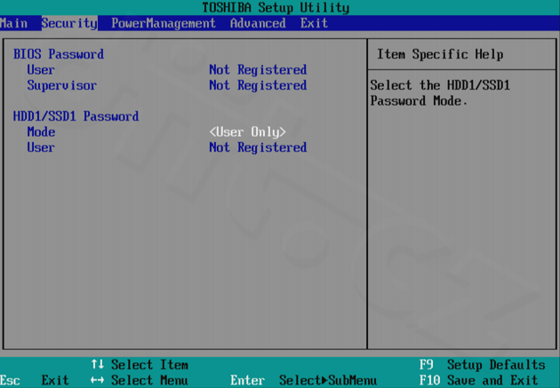Click Supervisor's Not Registered value
Viewport: 560px width, 388px height.
pyautogui.click(x=258, y=85)
